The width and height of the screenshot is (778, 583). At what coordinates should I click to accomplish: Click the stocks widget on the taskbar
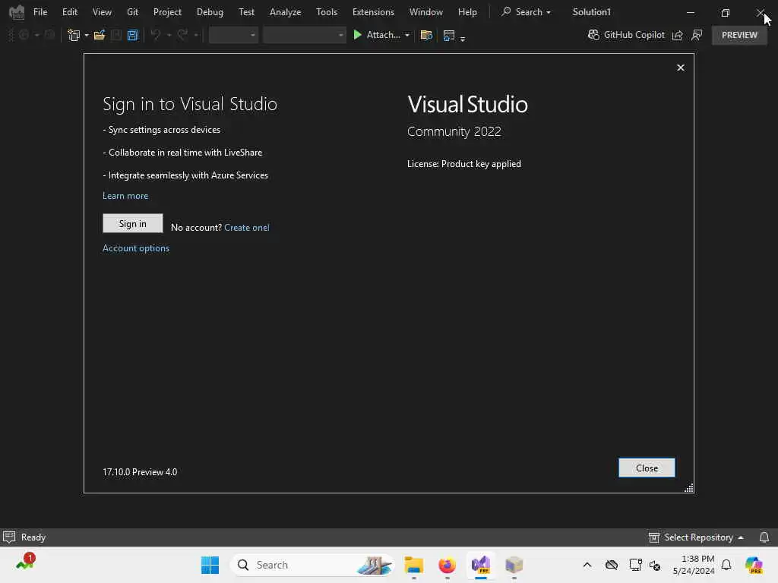(25, 563)
